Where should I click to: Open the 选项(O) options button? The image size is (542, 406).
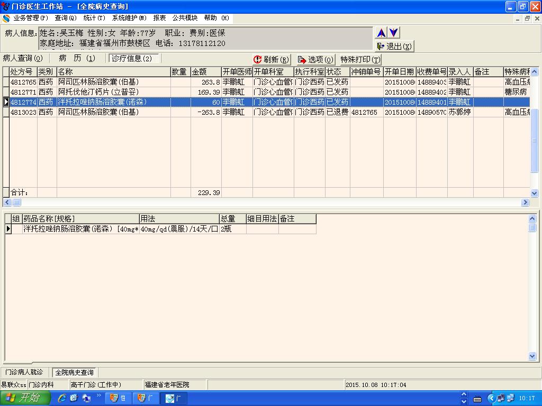[x=315, y=59]
